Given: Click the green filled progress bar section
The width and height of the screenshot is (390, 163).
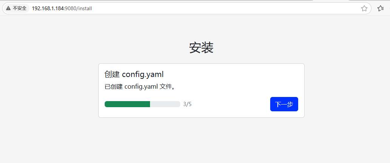Looking at the screenshot, I should tap(127, 104).
